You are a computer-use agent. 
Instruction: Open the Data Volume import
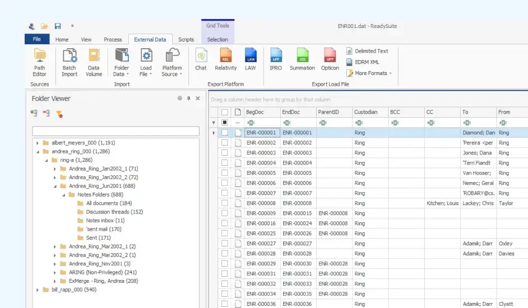(x=94, y=62)
